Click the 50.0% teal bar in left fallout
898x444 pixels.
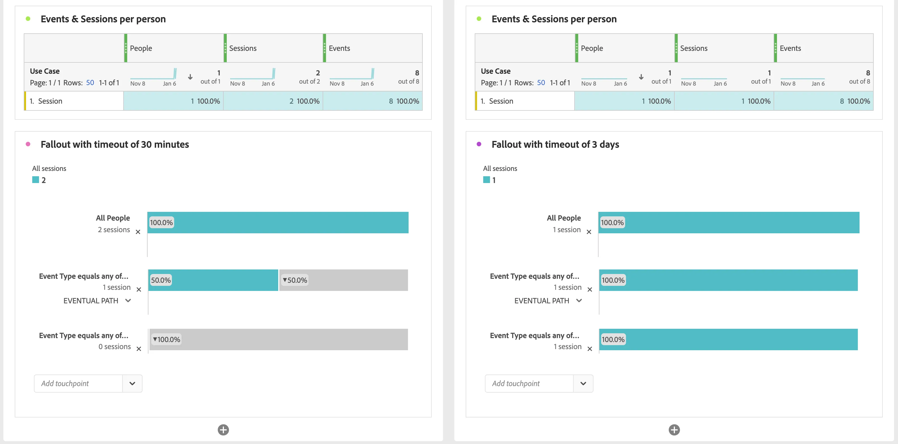pos(213,280)
